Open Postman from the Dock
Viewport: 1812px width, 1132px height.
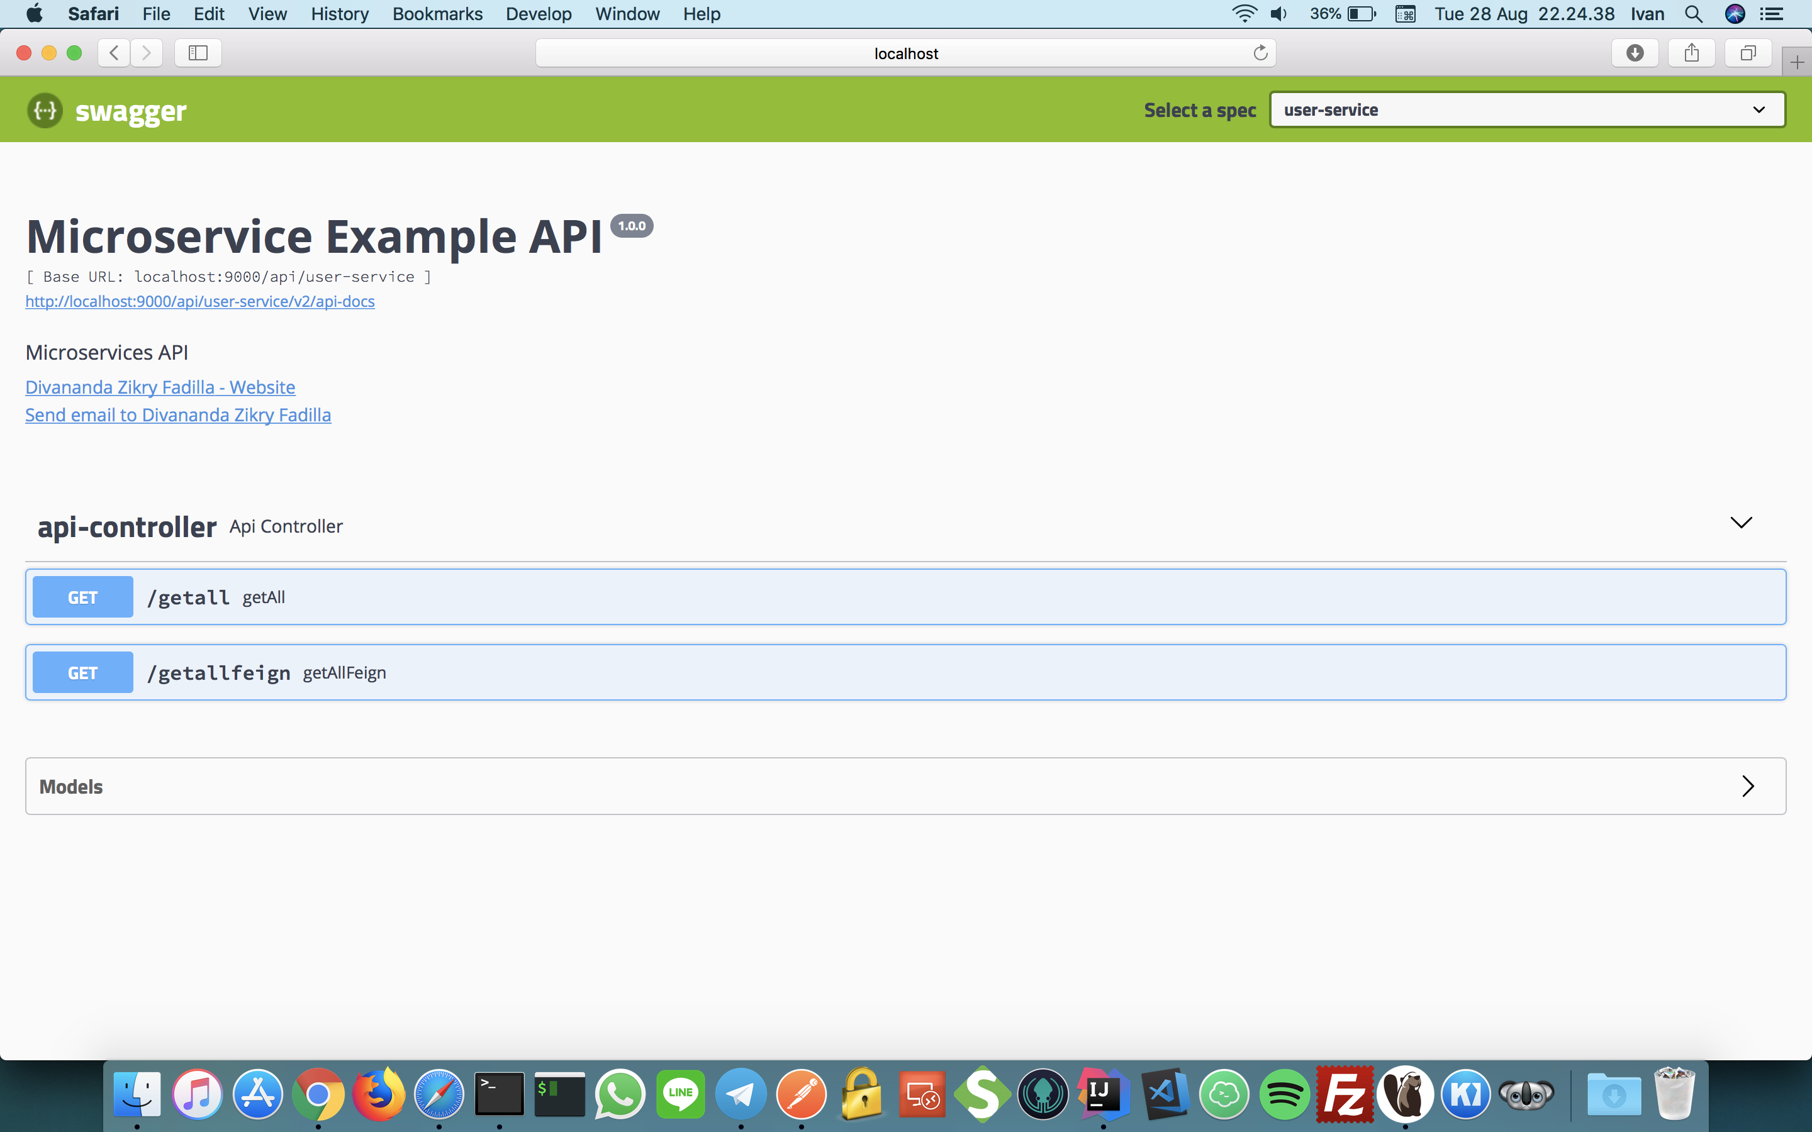click(x=801, y=1094)
